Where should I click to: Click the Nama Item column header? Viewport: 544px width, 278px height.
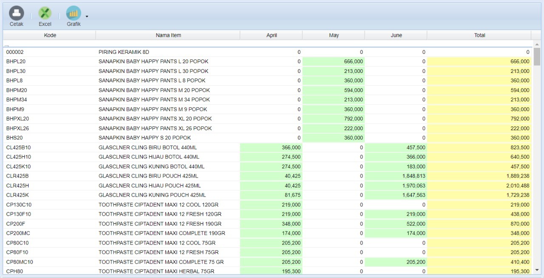point(168,35)
